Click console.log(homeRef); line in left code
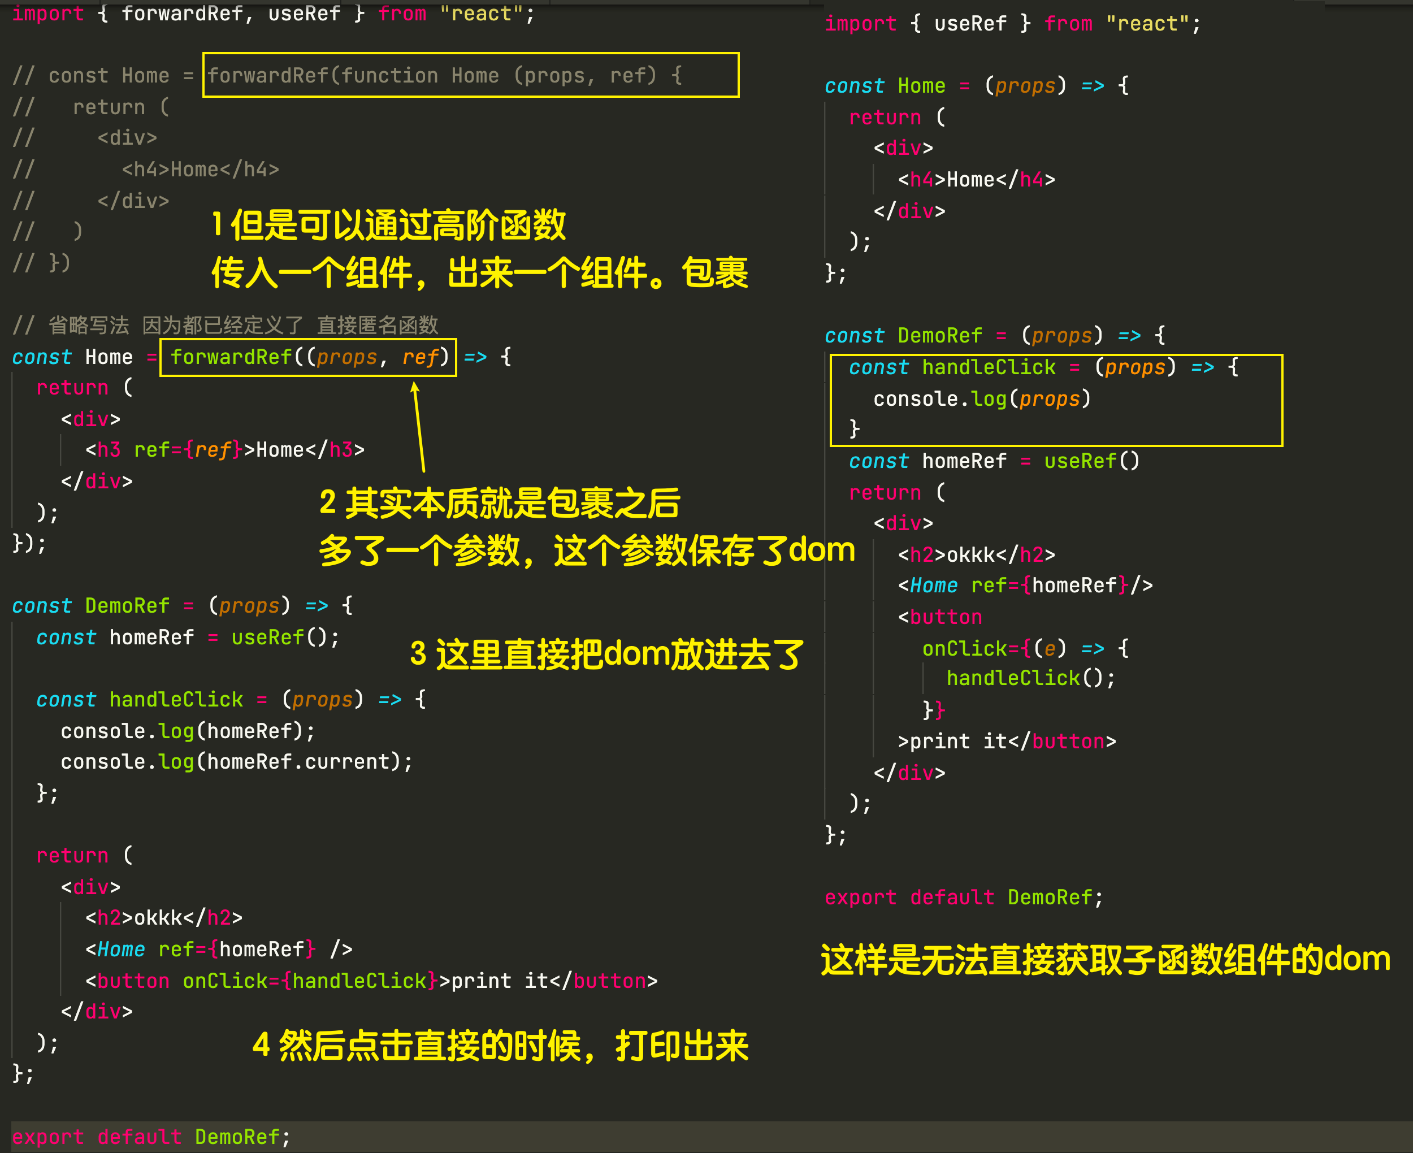Viewport: 1413px width, 1153px height. pyautogui.click(x=188, y=731)
